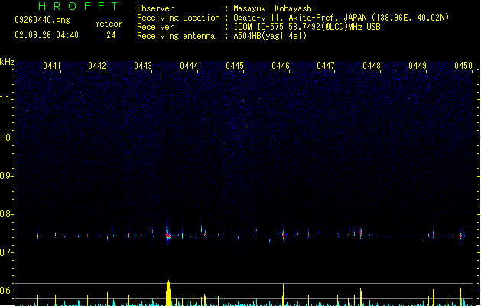Click the 0.9 frequency axis label
The width and height of the screenshot is (481, 306).
tap(7, 176)
